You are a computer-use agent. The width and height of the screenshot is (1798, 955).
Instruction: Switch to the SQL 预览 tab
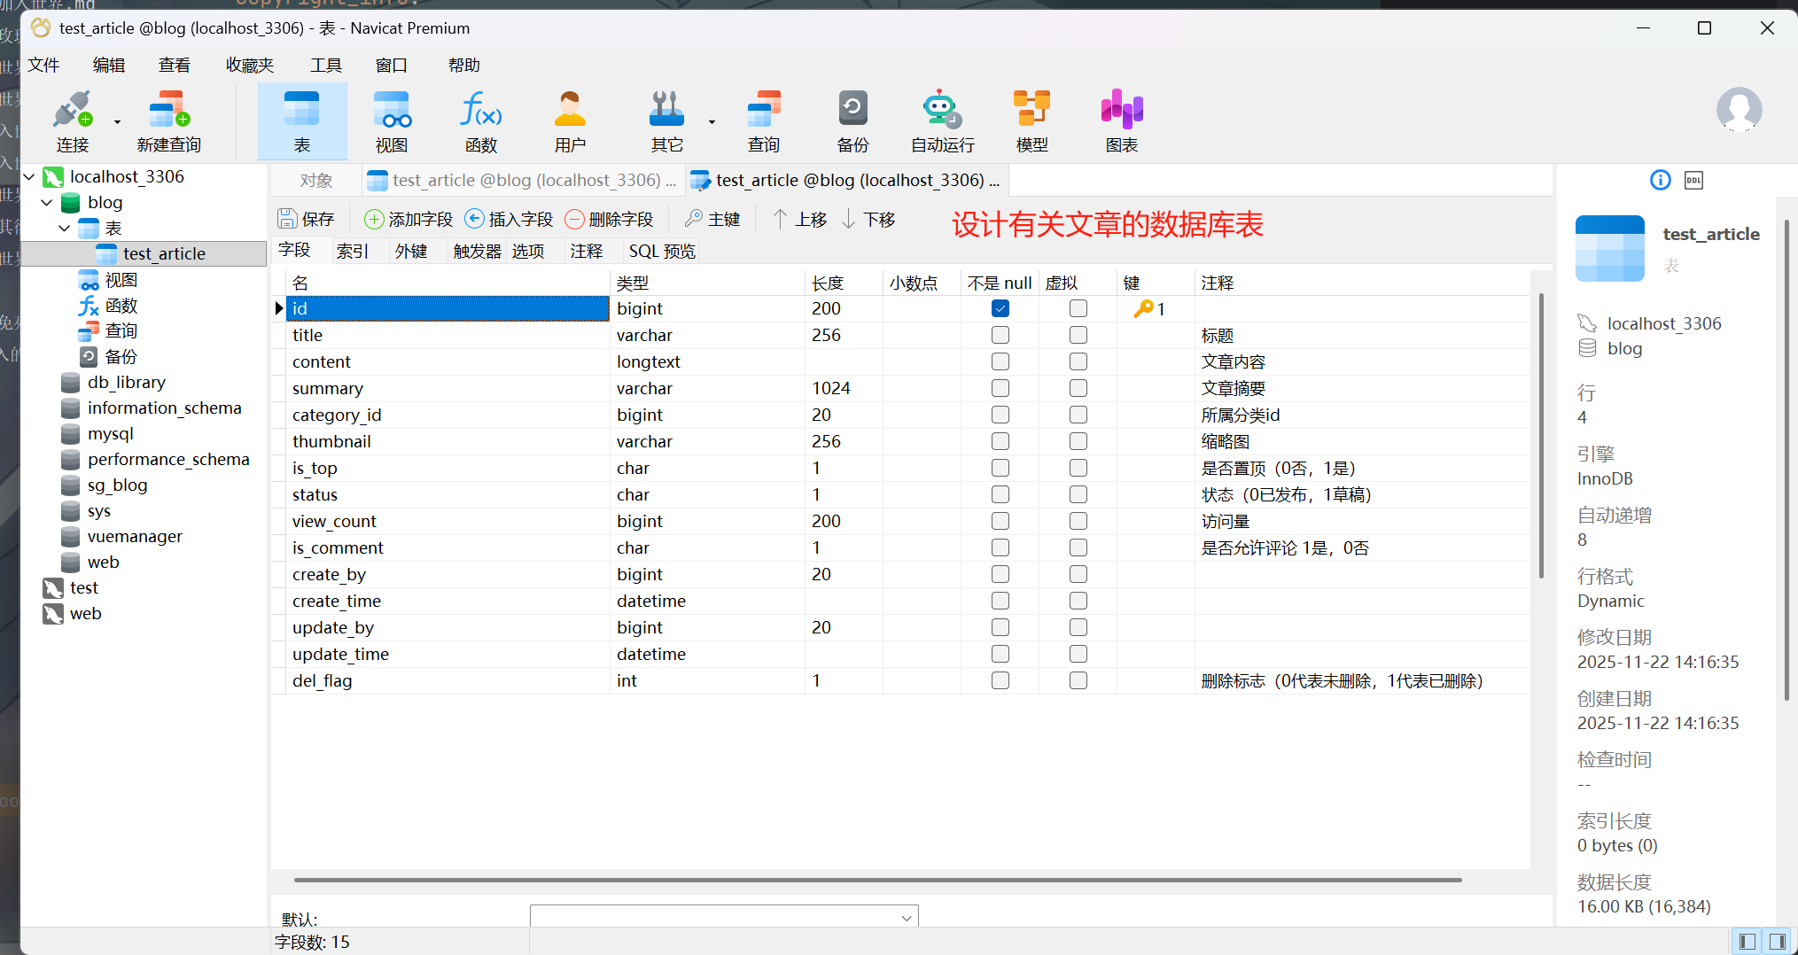661,252
